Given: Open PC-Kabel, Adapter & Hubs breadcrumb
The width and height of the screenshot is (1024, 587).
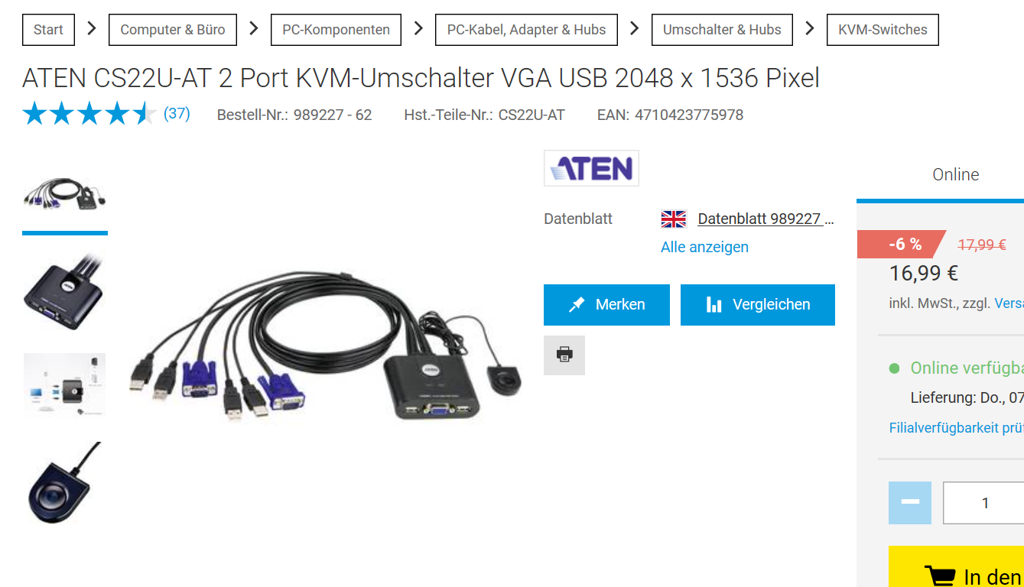Looking at the screenshot, I should click(x=526, y=30).
